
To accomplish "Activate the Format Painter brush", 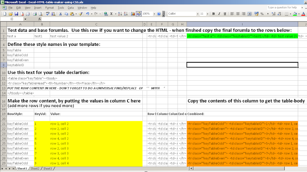I will (81, 14).
